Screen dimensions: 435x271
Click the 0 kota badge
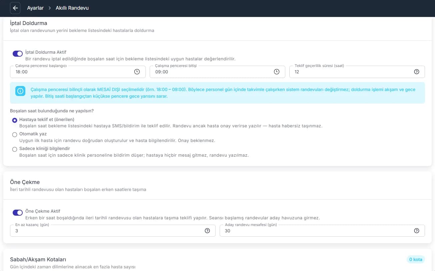pyautogui.click(x=415, y=260)
